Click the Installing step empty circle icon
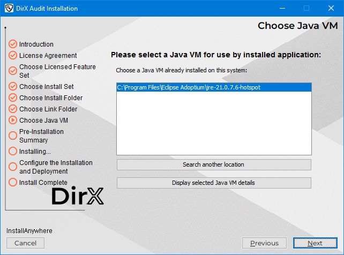The width and height of the screenshot is (344, 255). (x=13, y=151)
